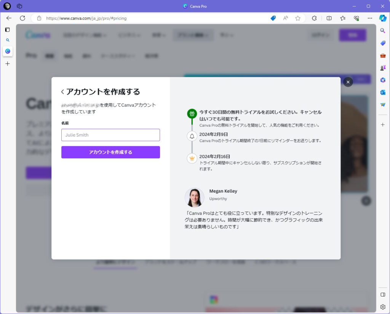
Task: Search tabs with the magnifier icon
Action: click(8, 40)
